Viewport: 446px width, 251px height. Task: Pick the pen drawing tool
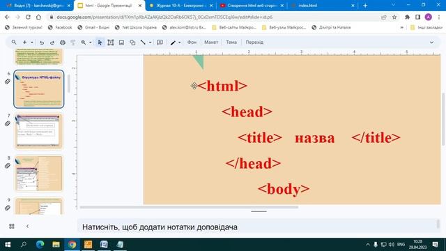pos(173,43)
